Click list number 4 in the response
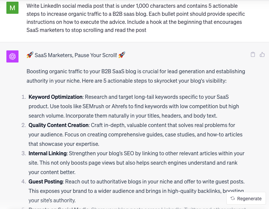This screenshot has height=209, width=269. click(x=24, y=181)
